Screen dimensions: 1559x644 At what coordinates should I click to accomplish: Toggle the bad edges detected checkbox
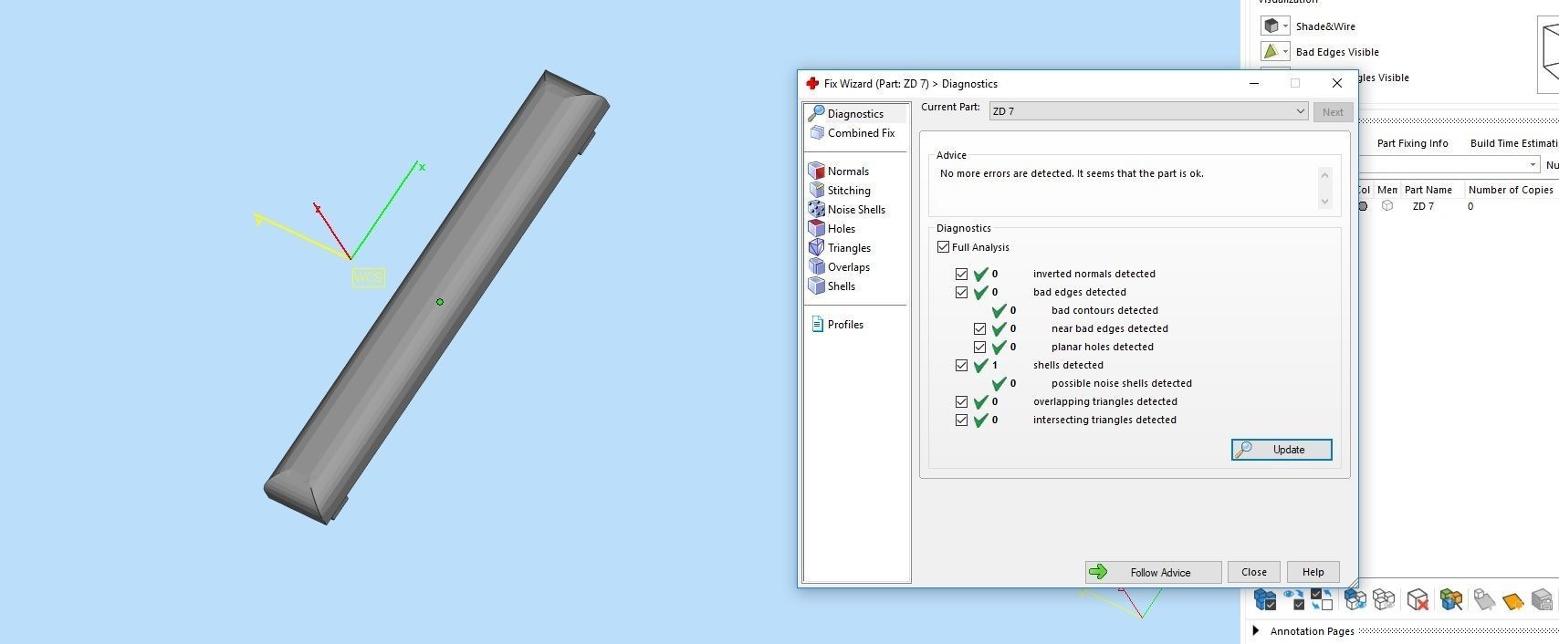tap(961, 292)
